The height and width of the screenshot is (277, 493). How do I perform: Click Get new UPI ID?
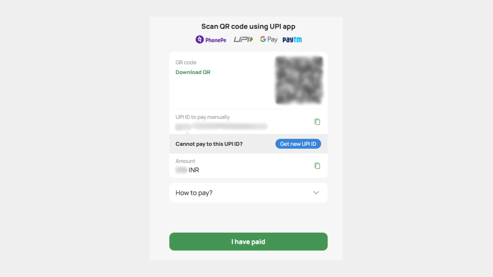tap(298, 144)
